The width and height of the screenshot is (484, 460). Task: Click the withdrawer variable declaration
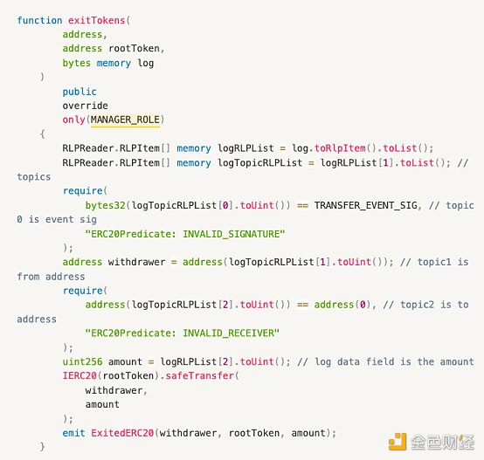[x=136, y=262]
